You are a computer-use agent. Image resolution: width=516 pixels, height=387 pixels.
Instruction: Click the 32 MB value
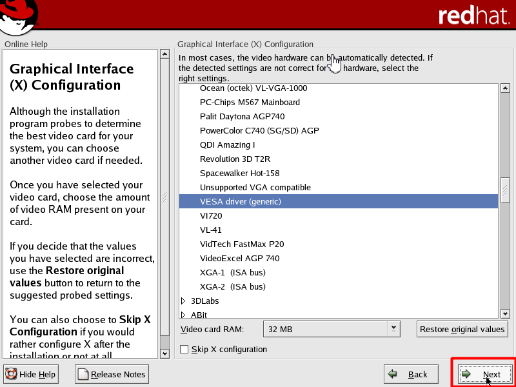(281, 330)
